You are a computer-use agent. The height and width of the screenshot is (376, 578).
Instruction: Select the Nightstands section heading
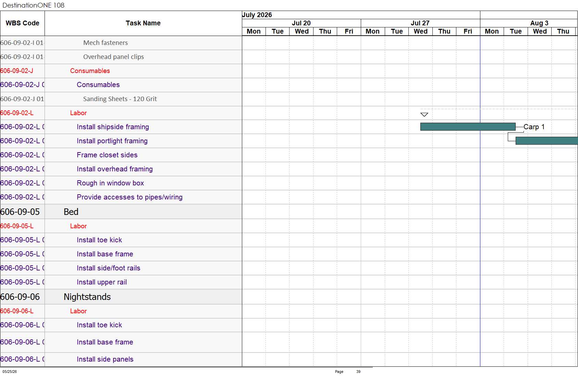[x=87, y=297]
